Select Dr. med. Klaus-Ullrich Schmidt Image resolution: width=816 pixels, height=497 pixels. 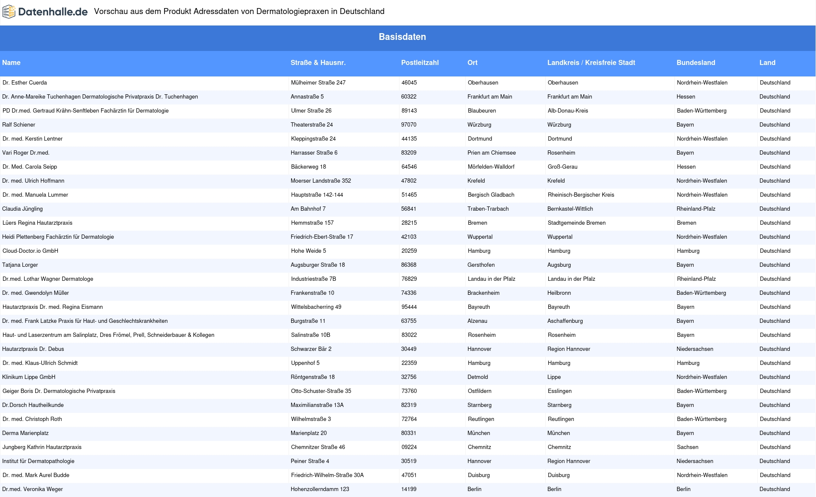(x=40, y=363)
